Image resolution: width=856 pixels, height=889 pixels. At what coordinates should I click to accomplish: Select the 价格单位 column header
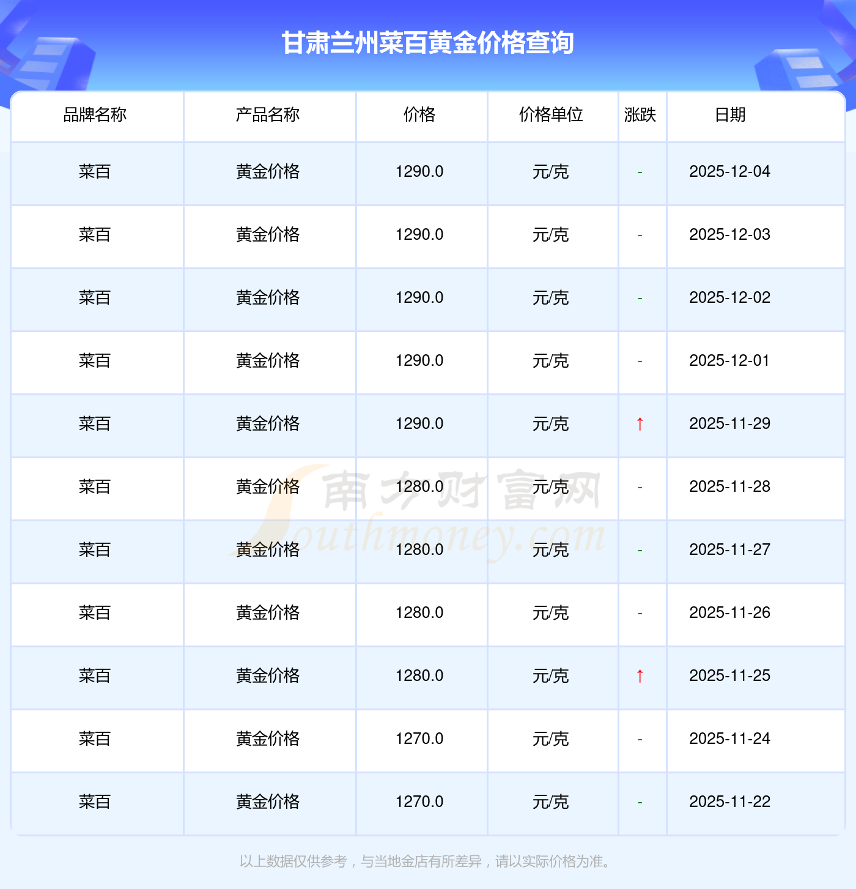tap(551, 114)
